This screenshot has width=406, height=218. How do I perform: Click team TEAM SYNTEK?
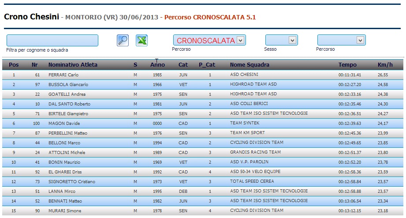(245, 123)
